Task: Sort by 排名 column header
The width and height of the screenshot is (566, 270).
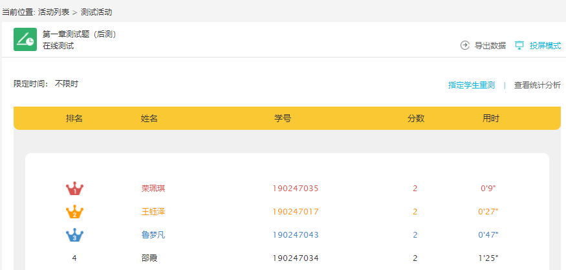Action: (x=74, y=119)
